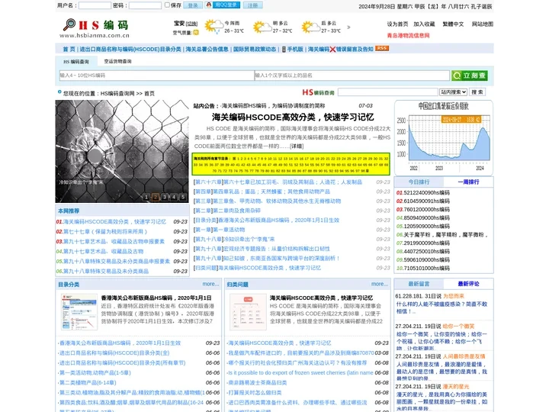Click the 繁體中文 link
Viewport: 549px width, 412px height.
453,24
